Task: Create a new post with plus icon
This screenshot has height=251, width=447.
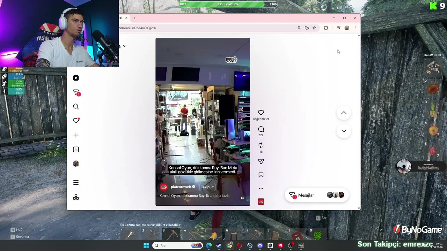Action: (76, 135)
